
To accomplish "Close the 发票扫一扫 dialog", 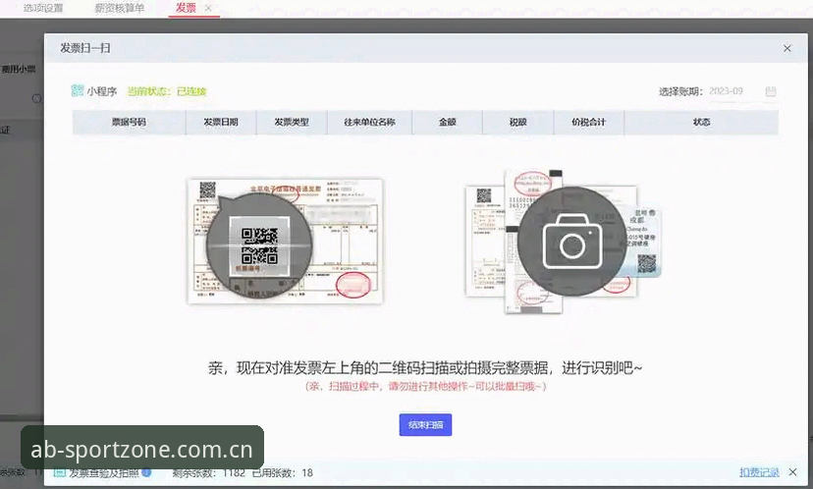I will click(787, 48).
